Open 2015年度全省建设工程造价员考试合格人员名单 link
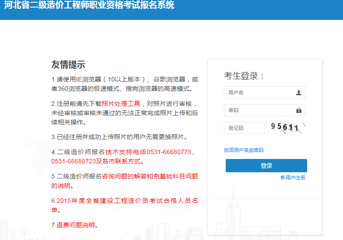The height and width of the screenshot is (240, 343). pos(125,205)
